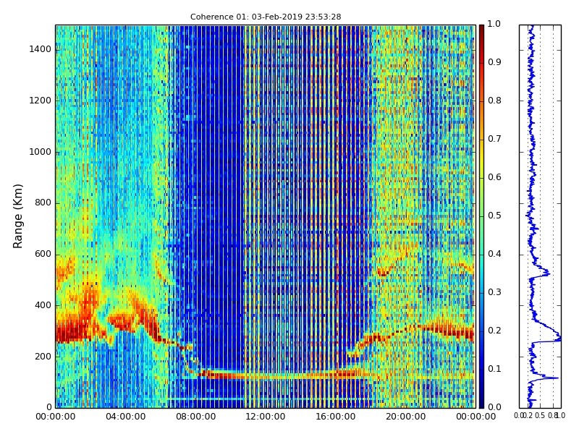This screenshot has width=579, height=434.
Task: Click the 0.5 tick label under the profile plot
Action: click(x=540, y=415)
